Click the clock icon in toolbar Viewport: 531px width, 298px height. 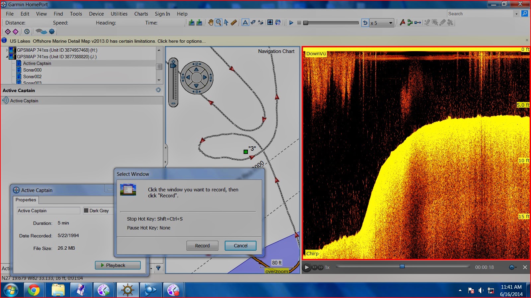tap(27, 31)
